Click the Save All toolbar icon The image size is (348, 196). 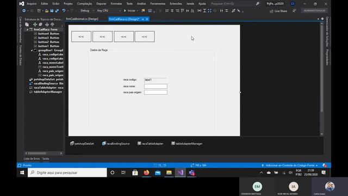[57, 11]
